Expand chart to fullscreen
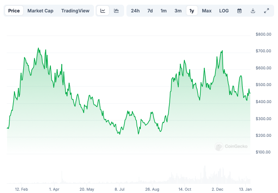The image size is (278, 193). [x=266, y=11]
